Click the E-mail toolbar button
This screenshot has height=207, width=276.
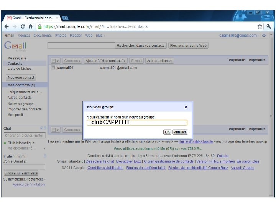136,61
